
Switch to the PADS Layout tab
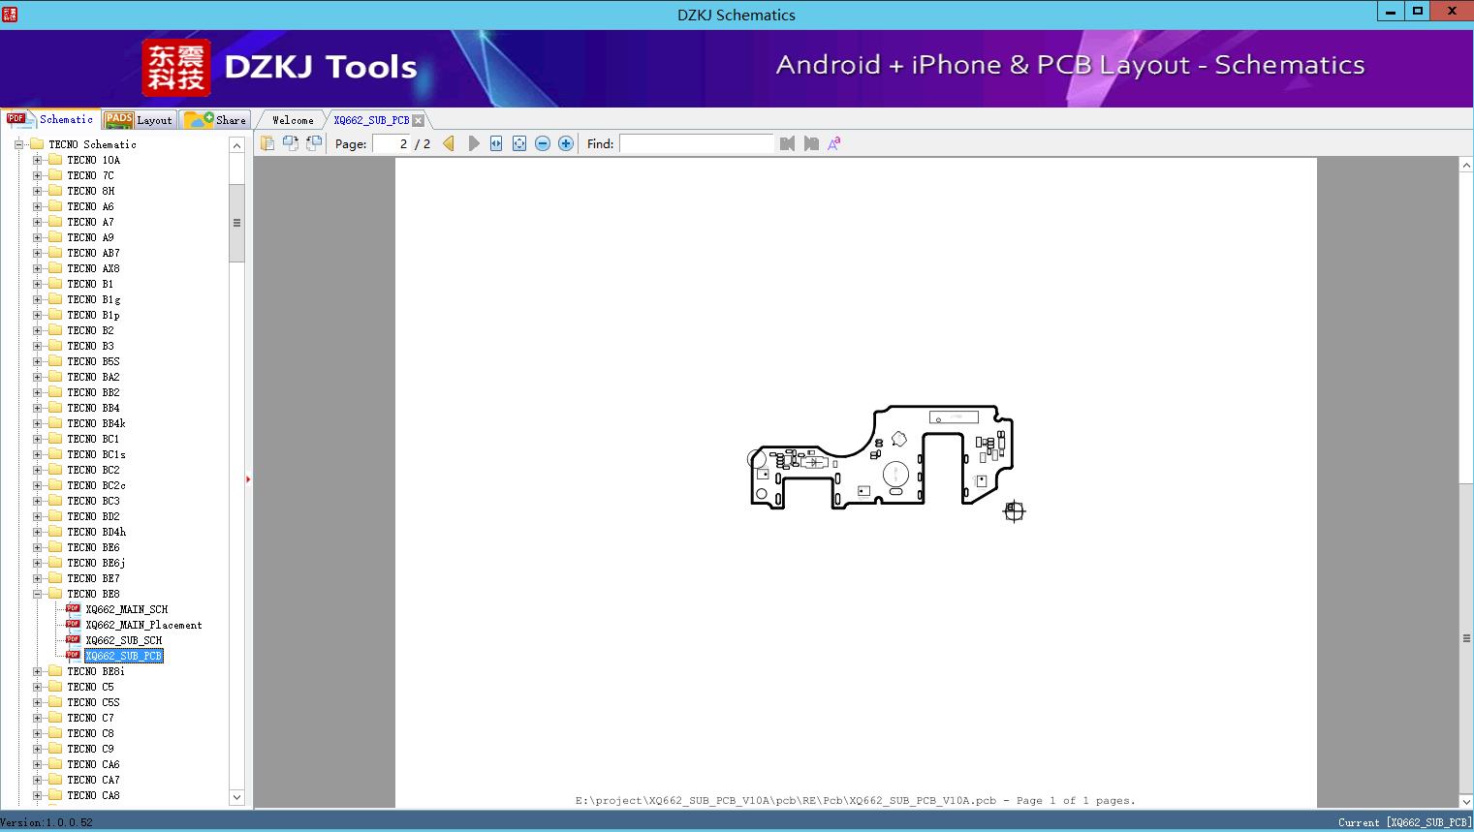click(139, 120)
